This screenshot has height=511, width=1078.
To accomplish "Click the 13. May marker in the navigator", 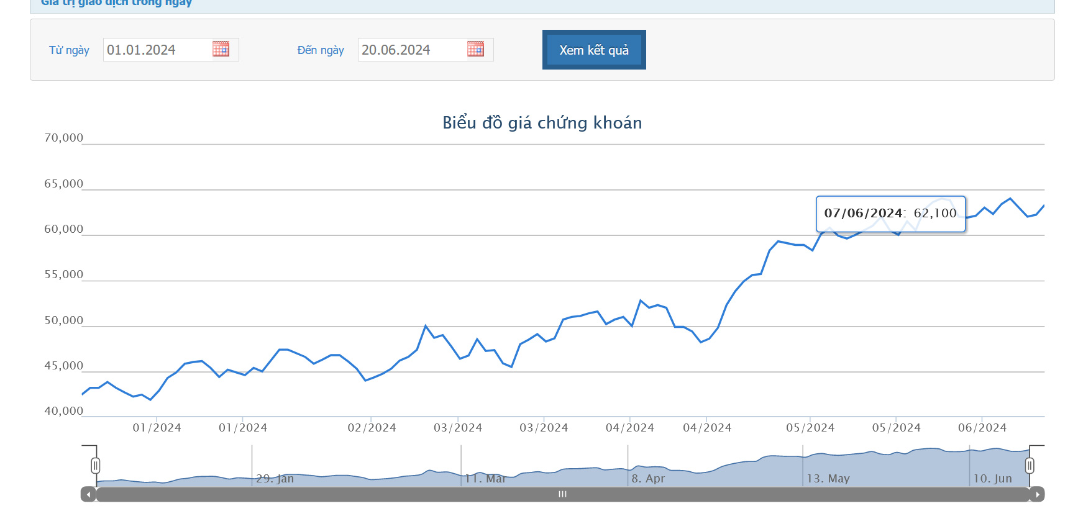I will pos(828,479).
